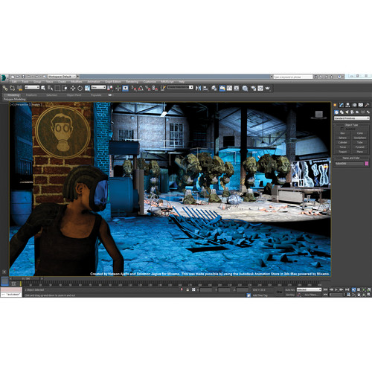Select the Lights category icon
Screen dimensions: 372x372
[x=347, y=112]
